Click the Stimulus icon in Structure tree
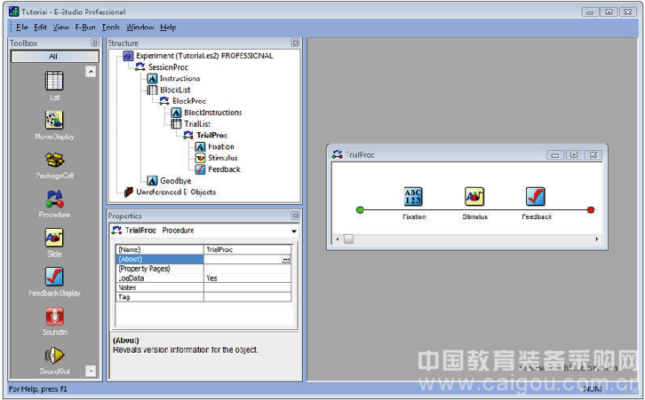645x400 pixels. click(200, 158)
